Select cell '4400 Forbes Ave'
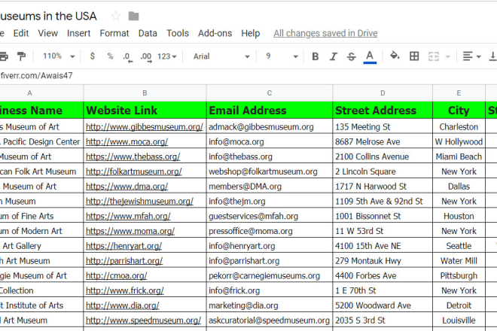 383,276
